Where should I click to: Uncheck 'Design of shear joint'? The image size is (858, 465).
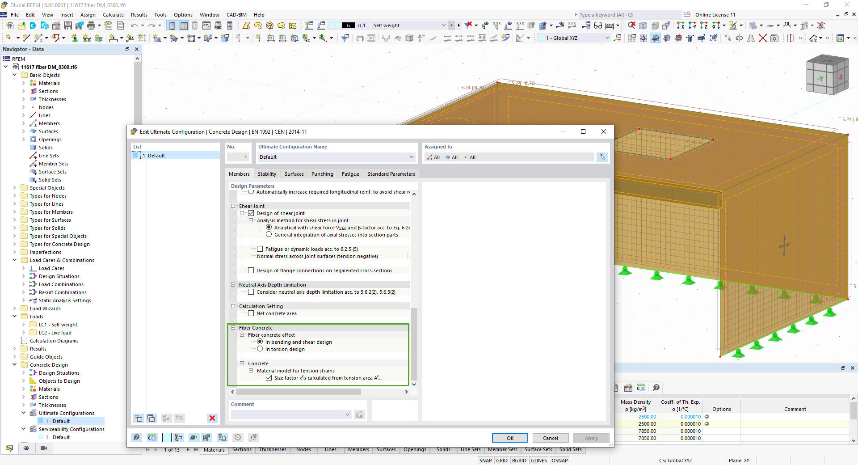coord(251,213)
